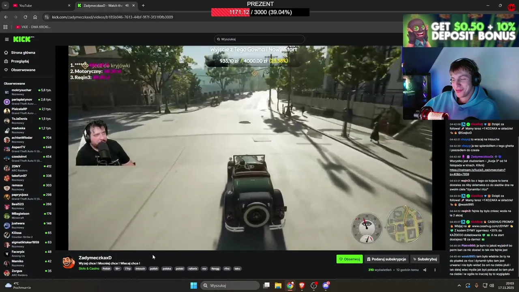This screenshot has height=292, width=519.
Task: Open the bookmarks apps grid icon
Action: pos(5,27)
